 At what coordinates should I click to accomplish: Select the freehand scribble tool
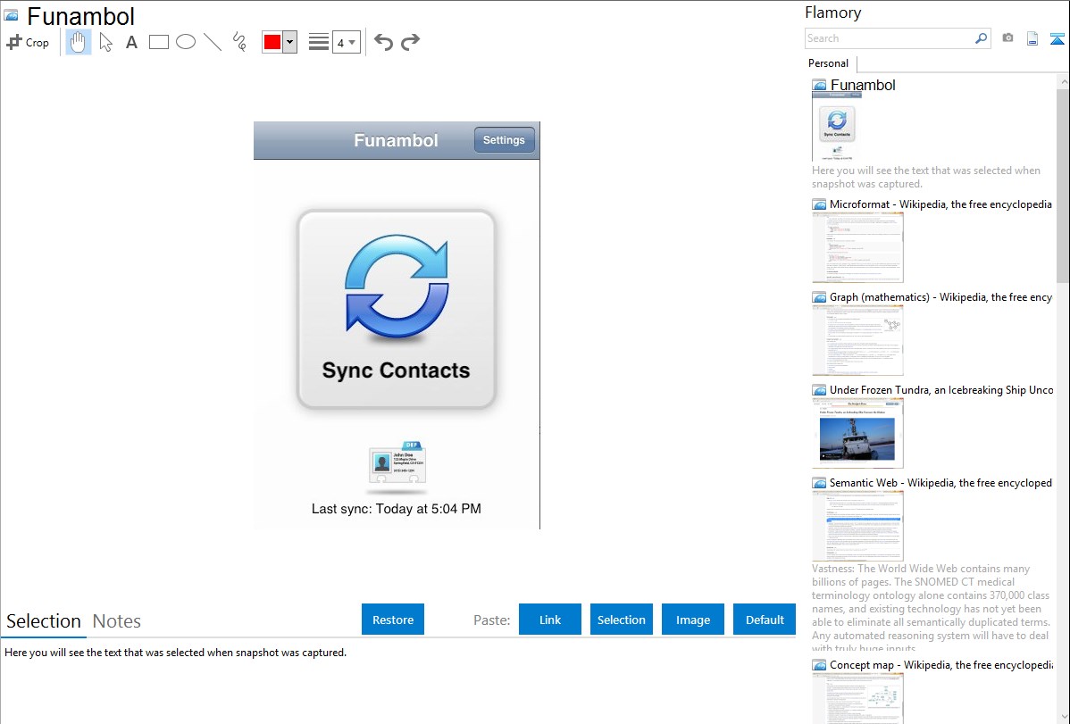(x=239, y=42)
